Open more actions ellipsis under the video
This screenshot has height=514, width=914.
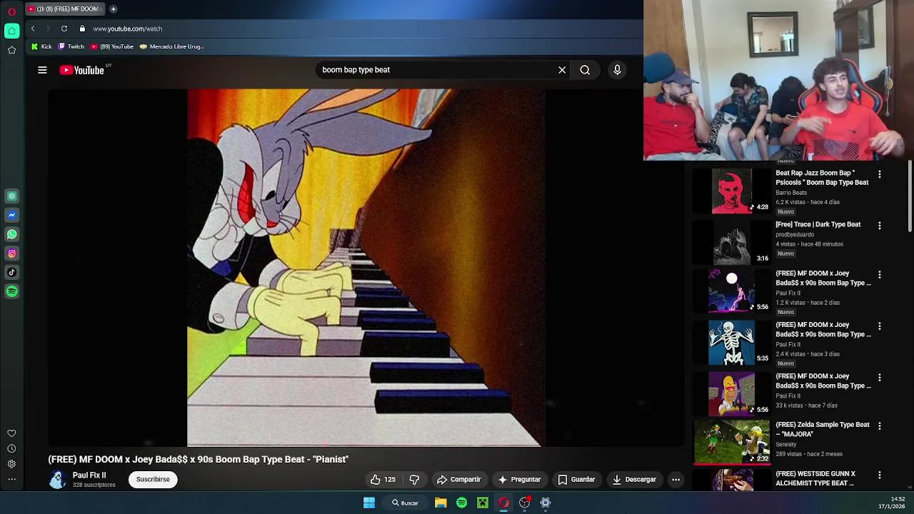(676, 480)
